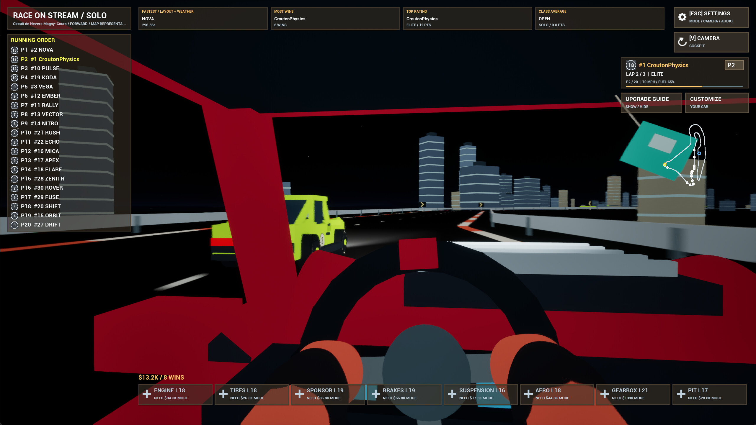756x425 pixels.
Task: Click level badge next to P18 #20 SHIFT
Action: pos(14,206)
